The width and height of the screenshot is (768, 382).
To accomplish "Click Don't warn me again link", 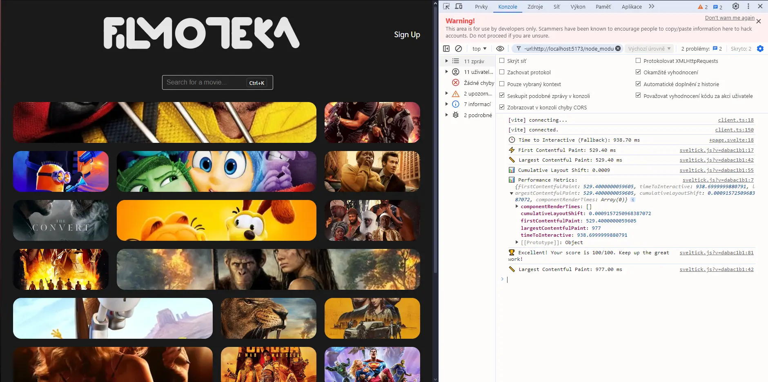I will [730, 18].
